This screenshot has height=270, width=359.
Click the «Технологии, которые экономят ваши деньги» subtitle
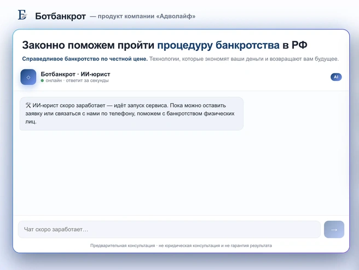click(244, 59)
